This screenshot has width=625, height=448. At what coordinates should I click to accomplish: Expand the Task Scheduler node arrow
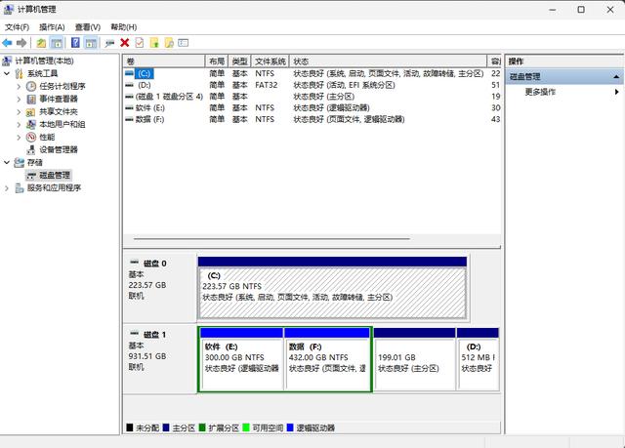19,86
